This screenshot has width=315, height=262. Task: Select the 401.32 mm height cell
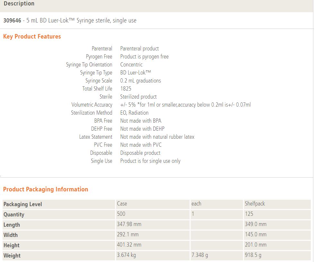point(129,245)
